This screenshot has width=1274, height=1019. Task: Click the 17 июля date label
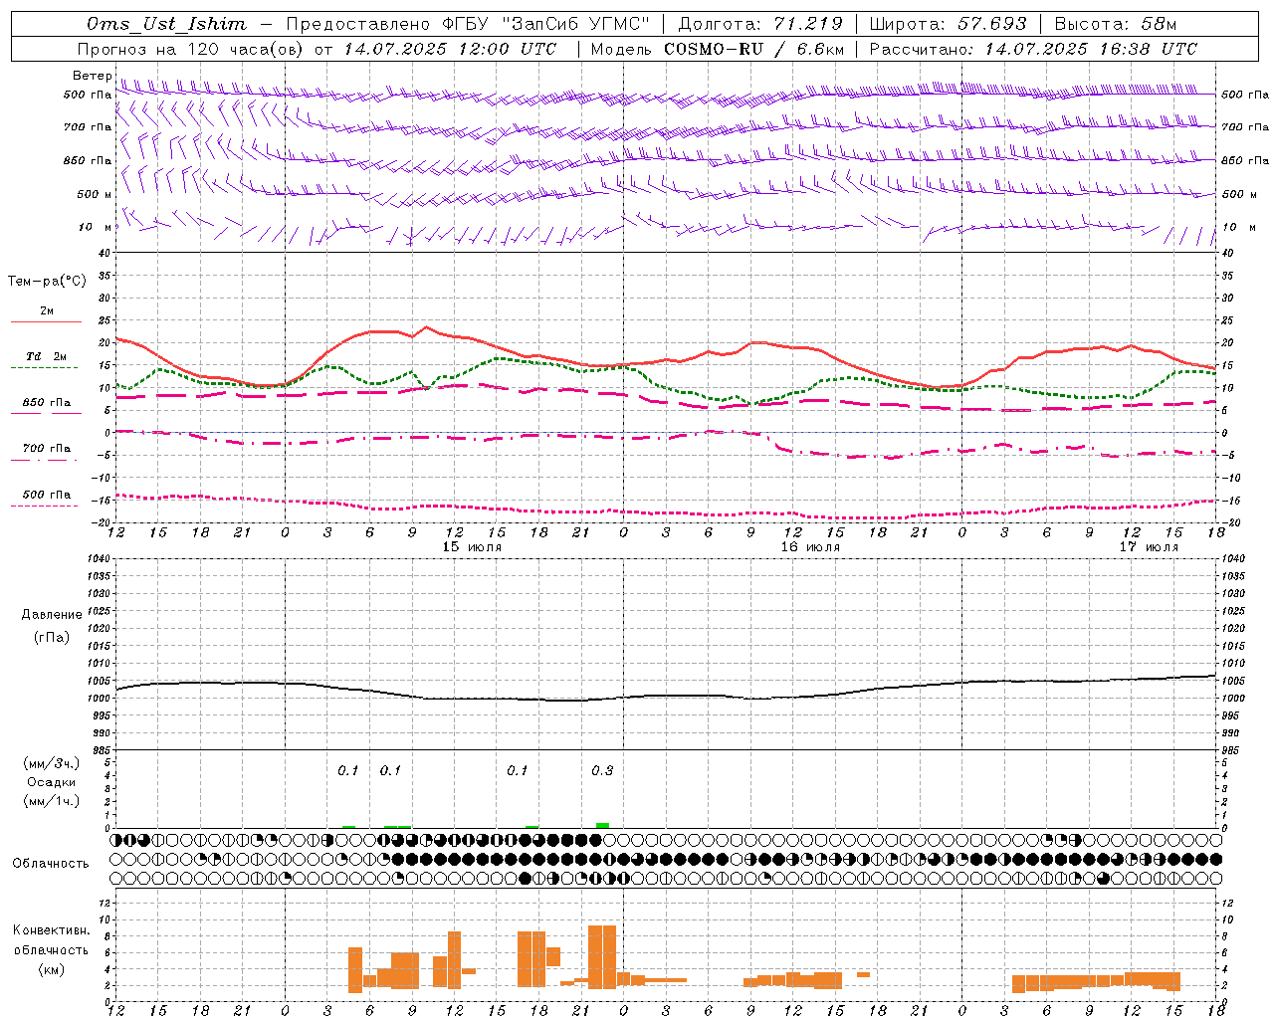1149,547
